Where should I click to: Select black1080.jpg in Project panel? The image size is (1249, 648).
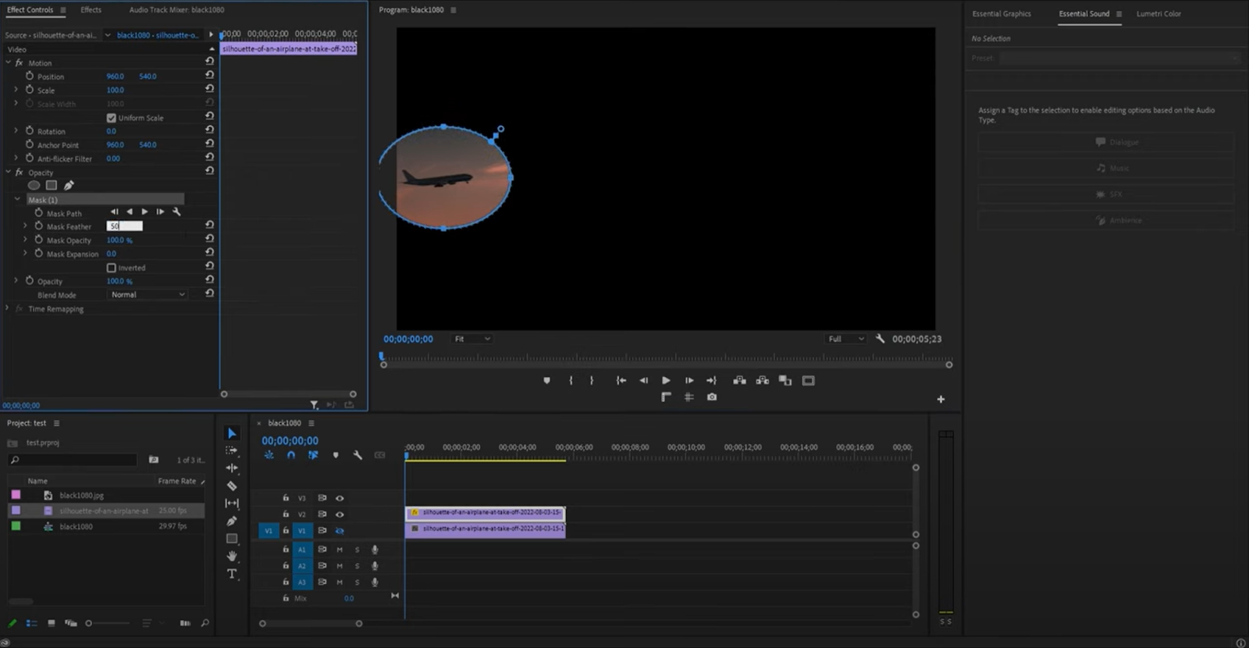tap(81, 496)
